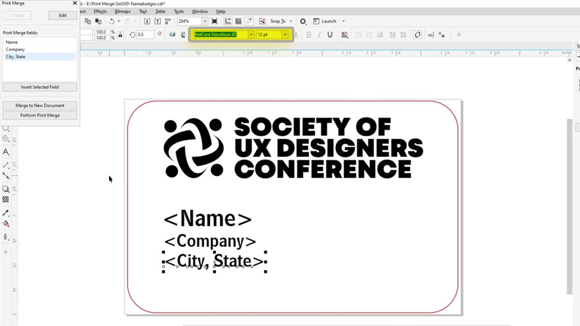Select the Text tool in the toolbox
This screenshot has height=326, width=580.
click(6, 152)
